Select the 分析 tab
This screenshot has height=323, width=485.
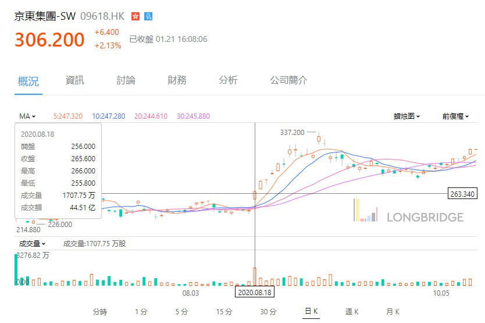pyautogui.click(x=228, y=80)
